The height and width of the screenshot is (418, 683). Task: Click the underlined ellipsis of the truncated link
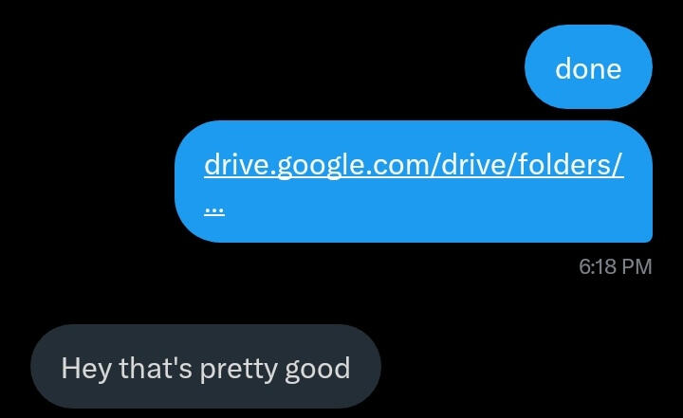coord(214,211)
